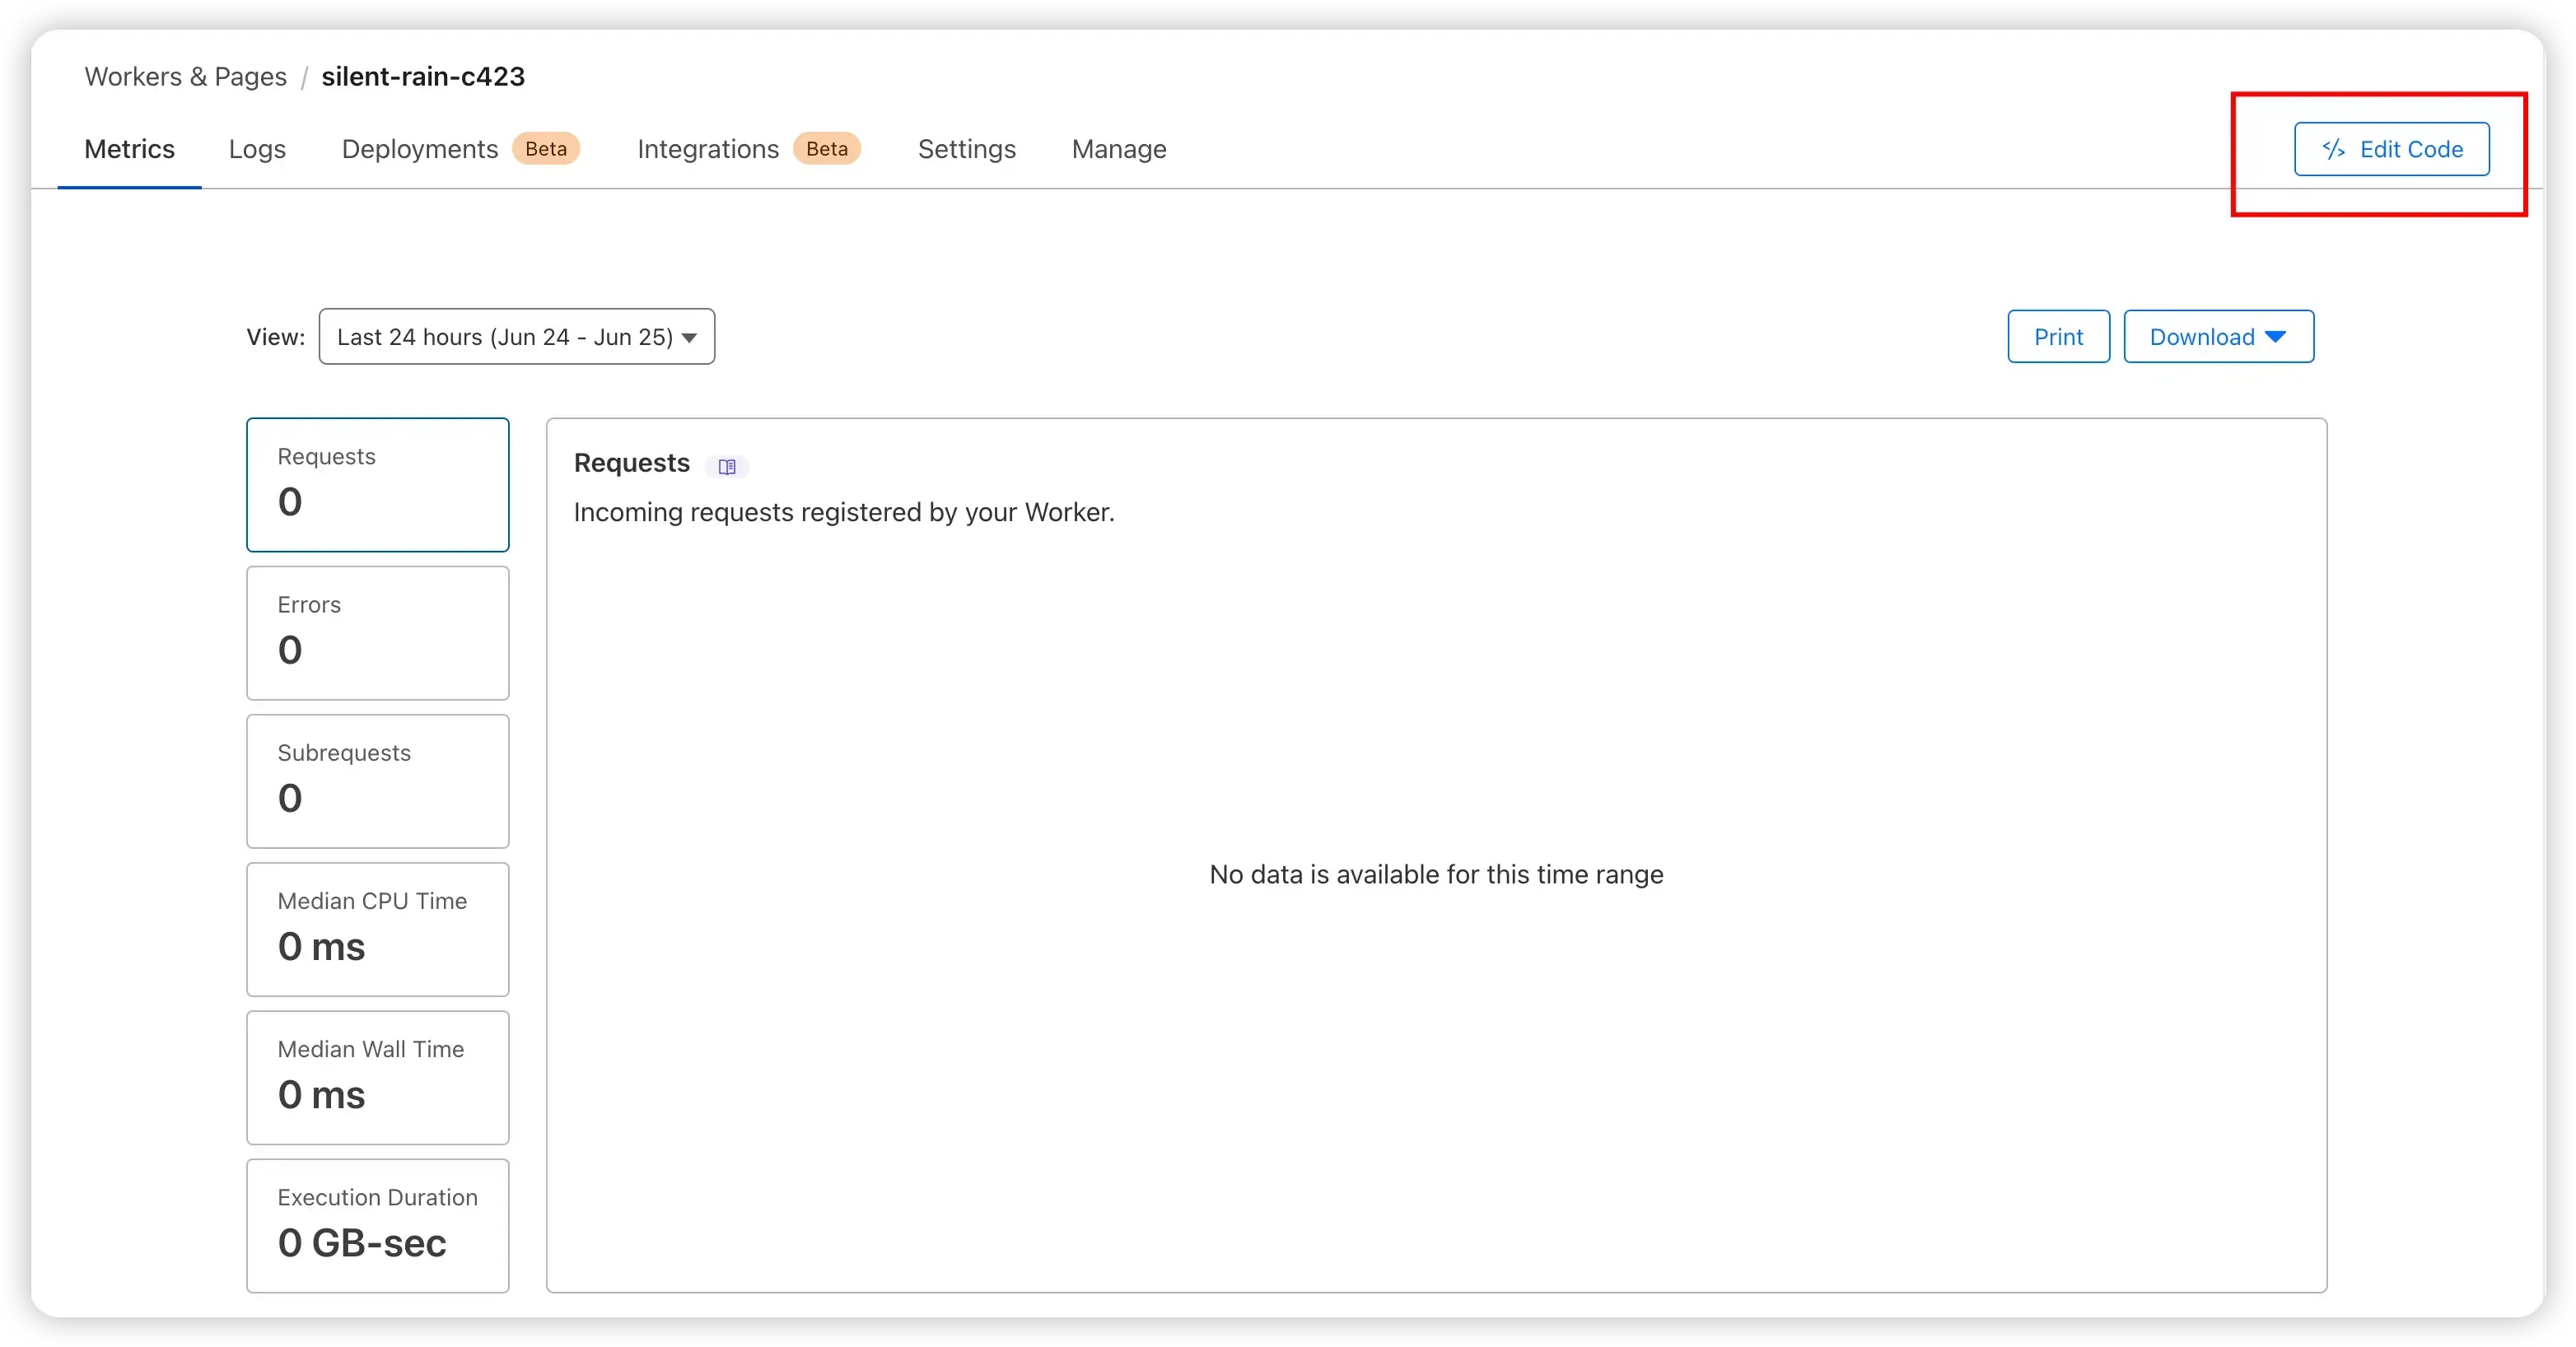Select the Metrics tab
This screenshot has width=2576, height=1347.
[x=129, y=149]
